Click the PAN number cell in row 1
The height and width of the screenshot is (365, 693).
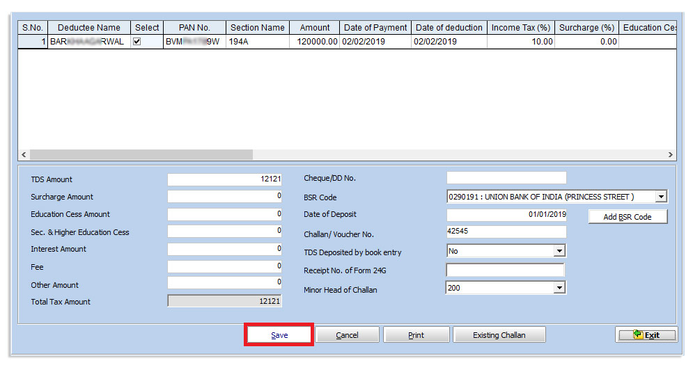click(194, 42)
